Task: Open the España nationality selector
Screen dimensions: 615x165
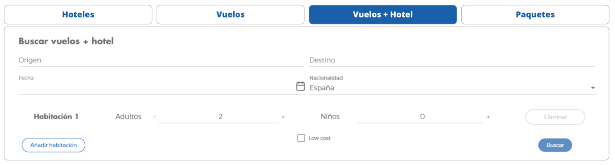Action: click(x=452, y=88)
